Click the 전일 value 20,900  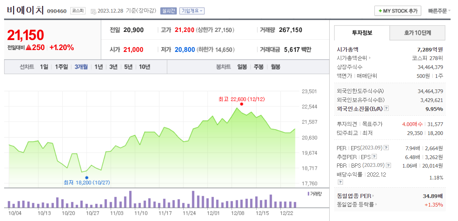pos(134,30)
